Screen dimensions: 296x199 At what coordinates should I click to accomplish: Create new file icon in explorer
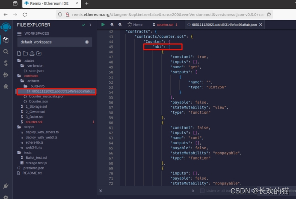click(x=19, y=53)
